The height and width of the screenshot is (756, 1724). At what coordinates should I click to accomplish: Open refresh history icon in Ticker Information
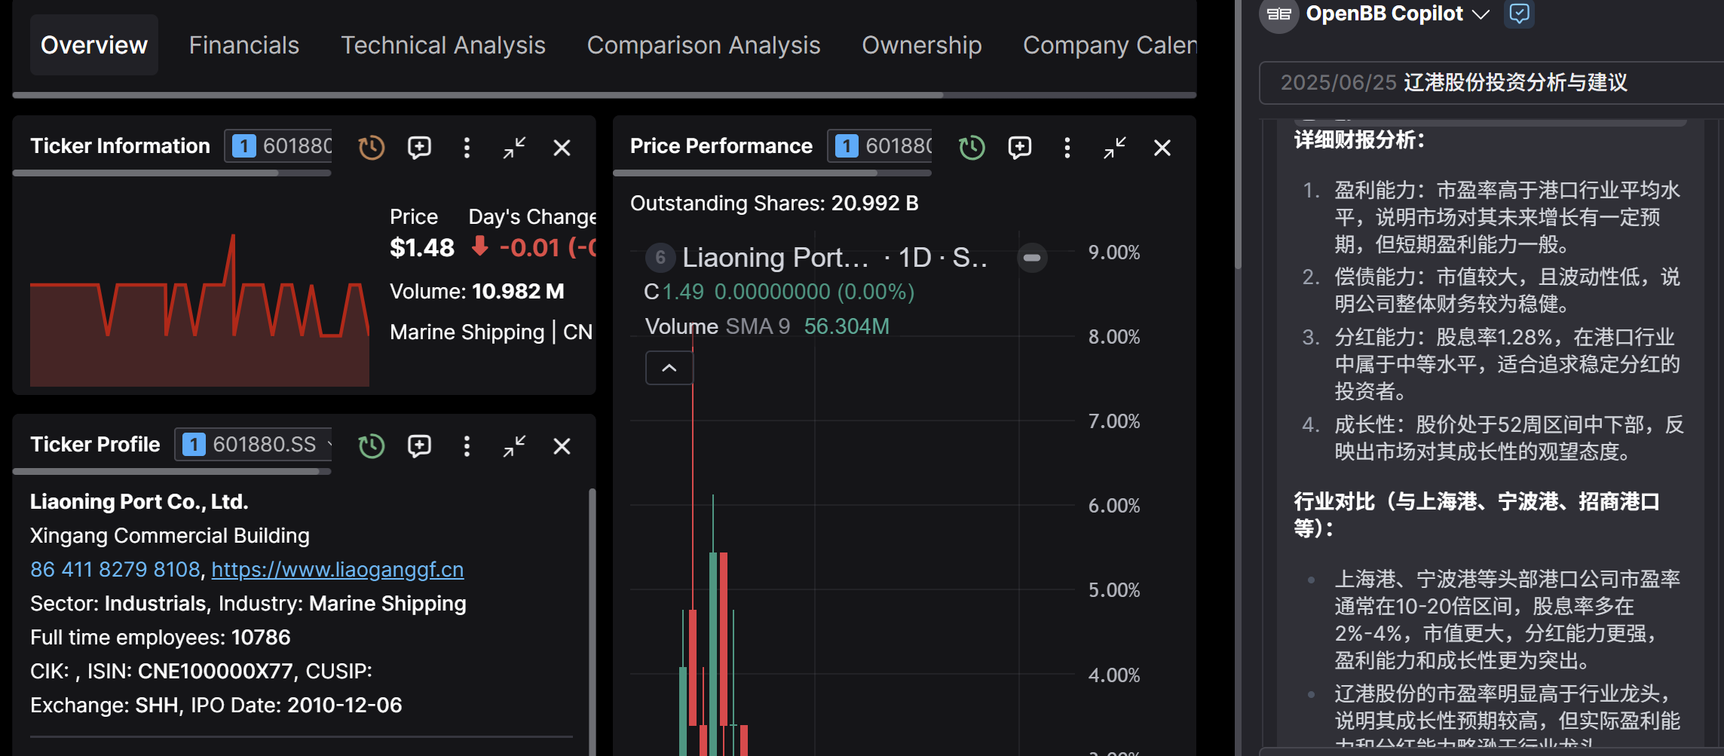tap(371, 147)
